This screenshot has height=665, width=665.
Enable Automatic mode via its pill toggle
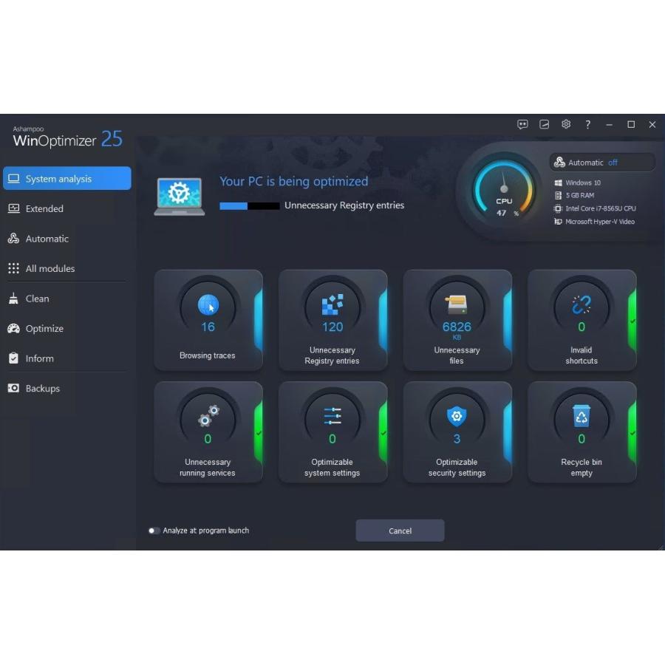pyautogui.click(x=602, y=162)
